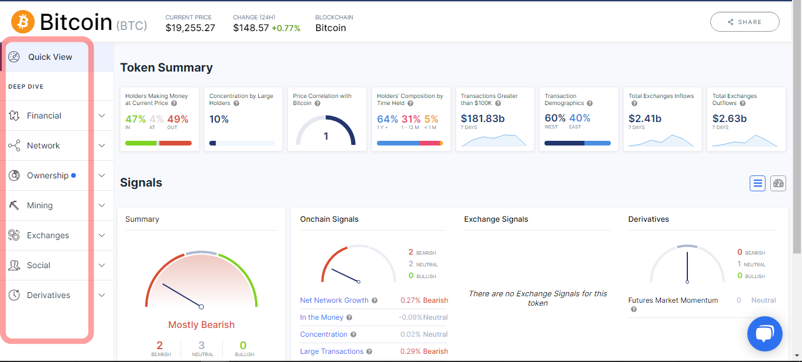Viewport: 802px width, 362px height.
Task: Click the Exchanges coins icon
Action: coord(15,235)
